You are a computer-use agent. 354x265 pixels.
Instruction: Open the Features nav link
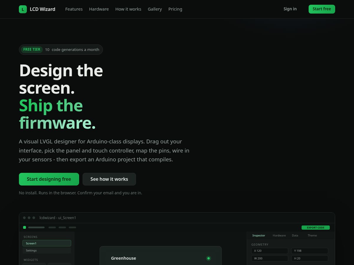point(74,9)
